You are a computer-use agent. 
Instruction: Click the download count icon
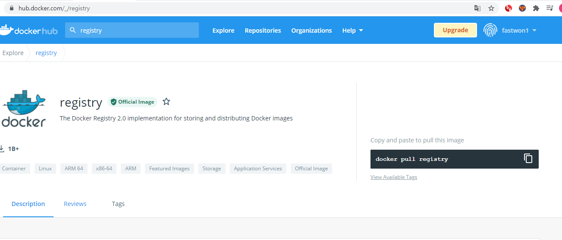[2, 149]
